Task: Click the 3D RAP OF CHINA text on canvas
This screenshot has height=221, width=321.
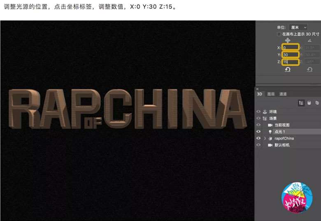Action: 128,109
